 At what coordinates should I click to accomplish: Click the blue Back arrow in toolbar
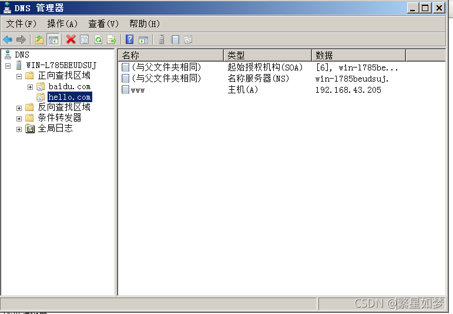pyautogui.click(x=8, y=39)
